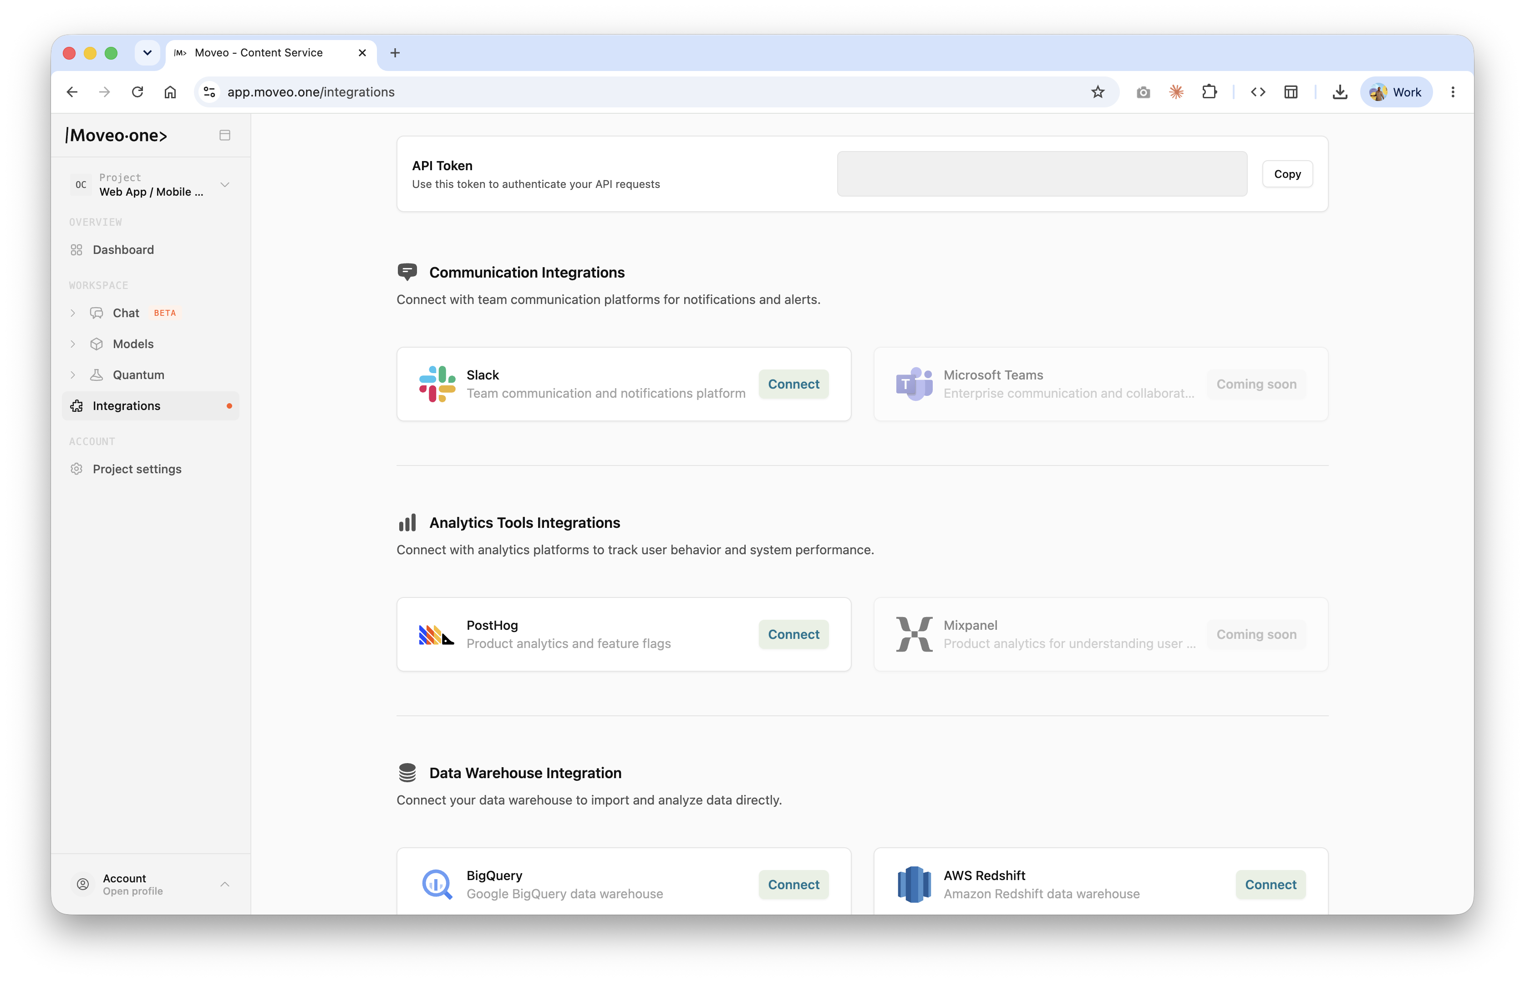Click the PostHog logo icon
The image size is (1525, 982).
437,635
